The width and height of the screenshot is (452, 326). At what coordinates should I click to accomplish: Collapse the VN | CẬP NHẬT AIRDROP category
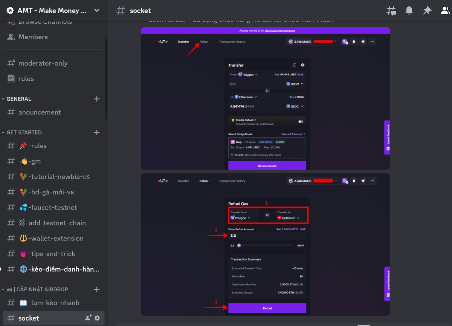[x=35, y=289]
